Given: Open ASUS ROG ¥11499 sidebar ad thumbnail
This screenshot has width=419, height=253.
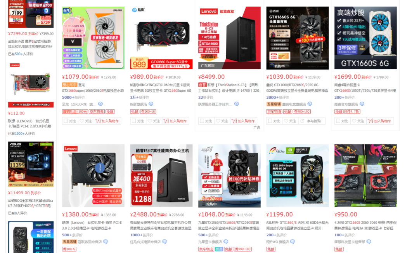Looking at the screenshot, I should [x=31, y=164].
